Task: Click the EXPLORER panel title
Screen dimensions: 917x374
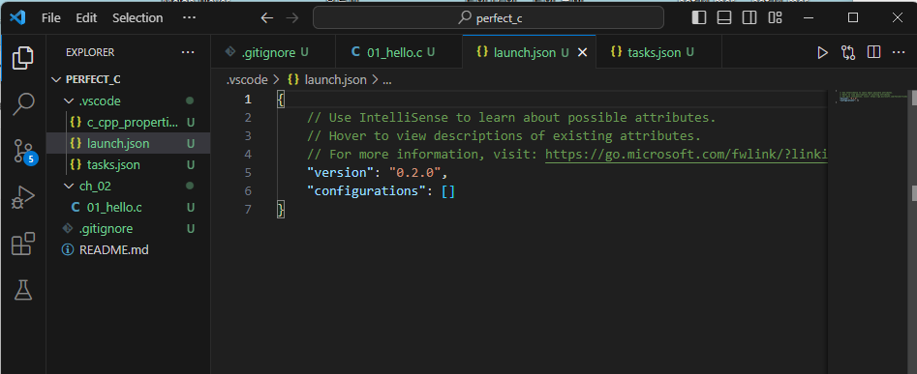Action: (x=90, y=52)
